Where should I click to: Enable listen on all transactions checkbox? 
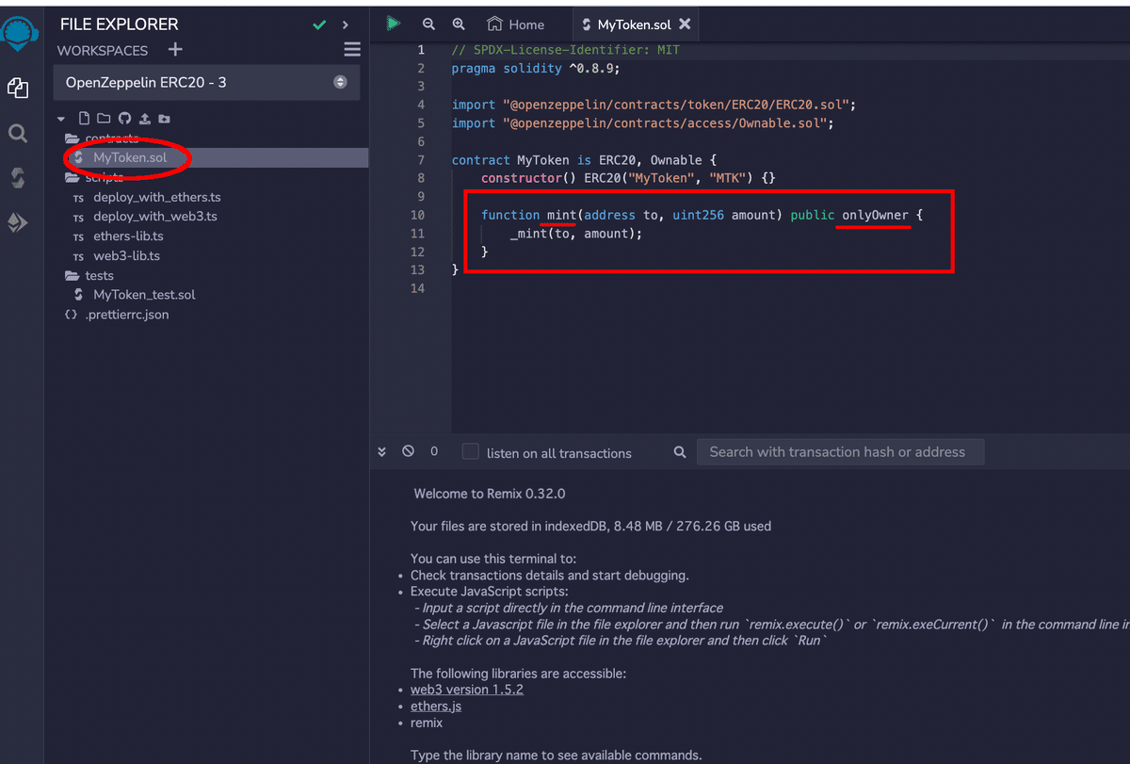(471, 452)
